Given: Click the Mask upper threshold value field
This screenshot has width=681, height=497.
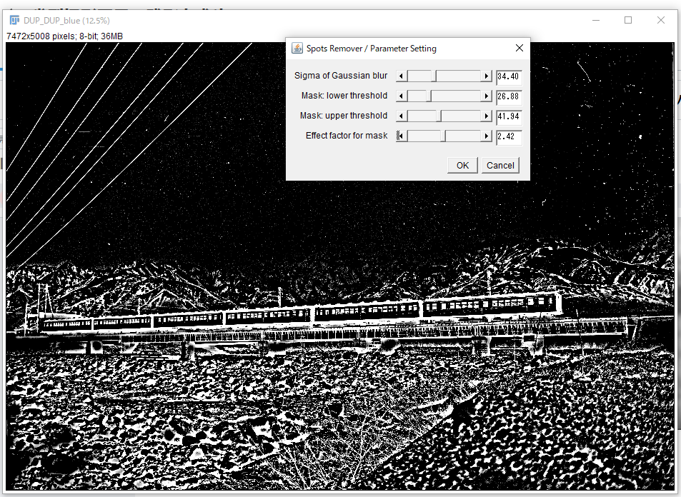Looking at the screenshot, I should pos(509,117).
